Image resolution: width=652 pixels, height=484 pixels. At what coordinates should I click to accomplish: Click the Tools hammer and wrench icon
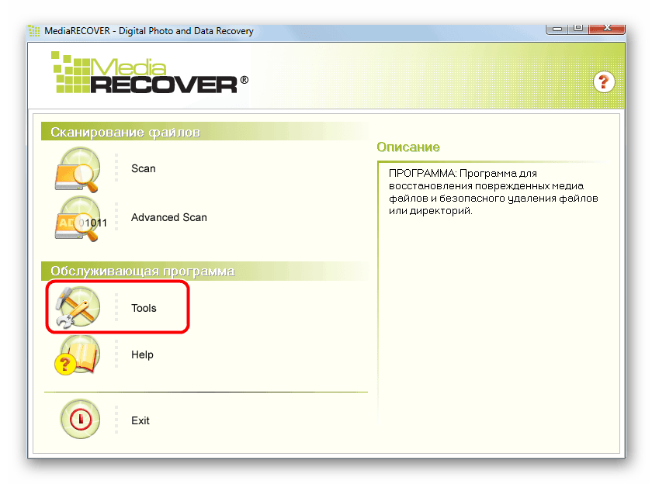pos(78,307)
